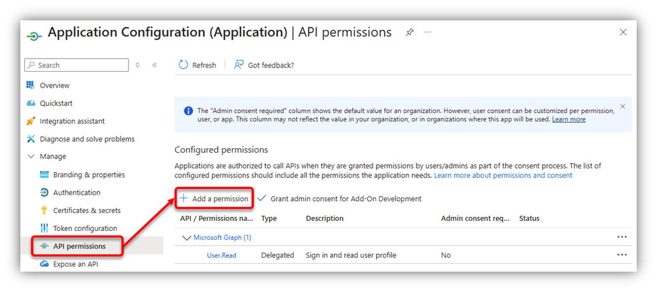Click the Type column header

click(268, 219)
